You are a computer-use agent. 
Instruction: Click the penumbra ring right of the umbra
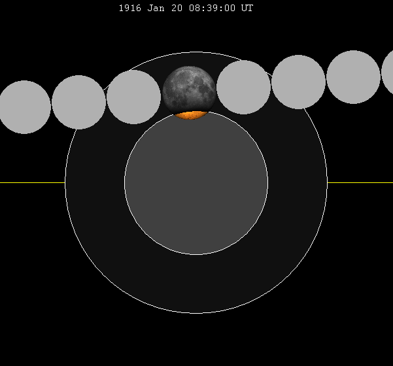298,183
